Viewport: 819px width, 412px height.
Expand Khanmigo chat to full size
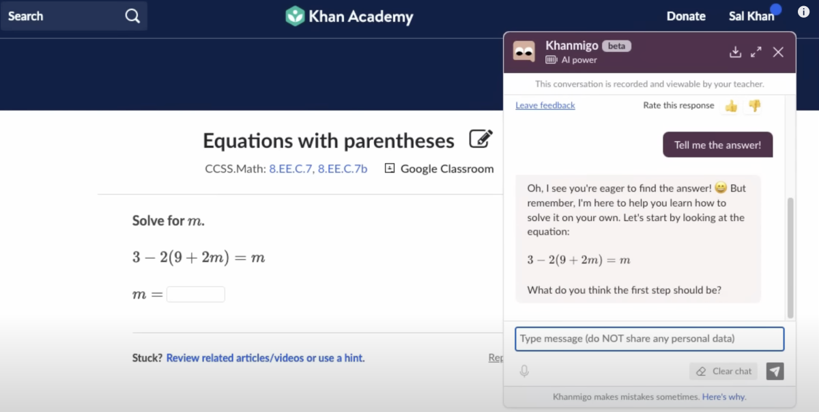tap(756, 52)
